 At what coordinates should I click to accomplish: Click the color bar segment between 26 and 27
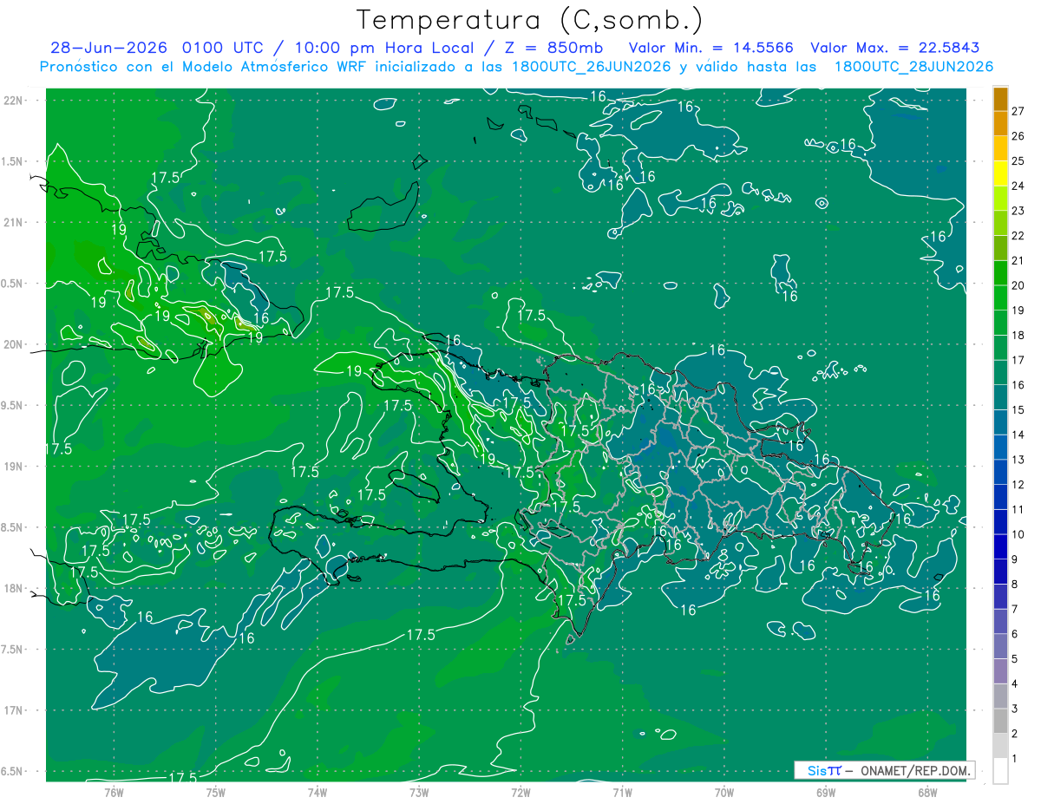click(x=1000, y=123)
